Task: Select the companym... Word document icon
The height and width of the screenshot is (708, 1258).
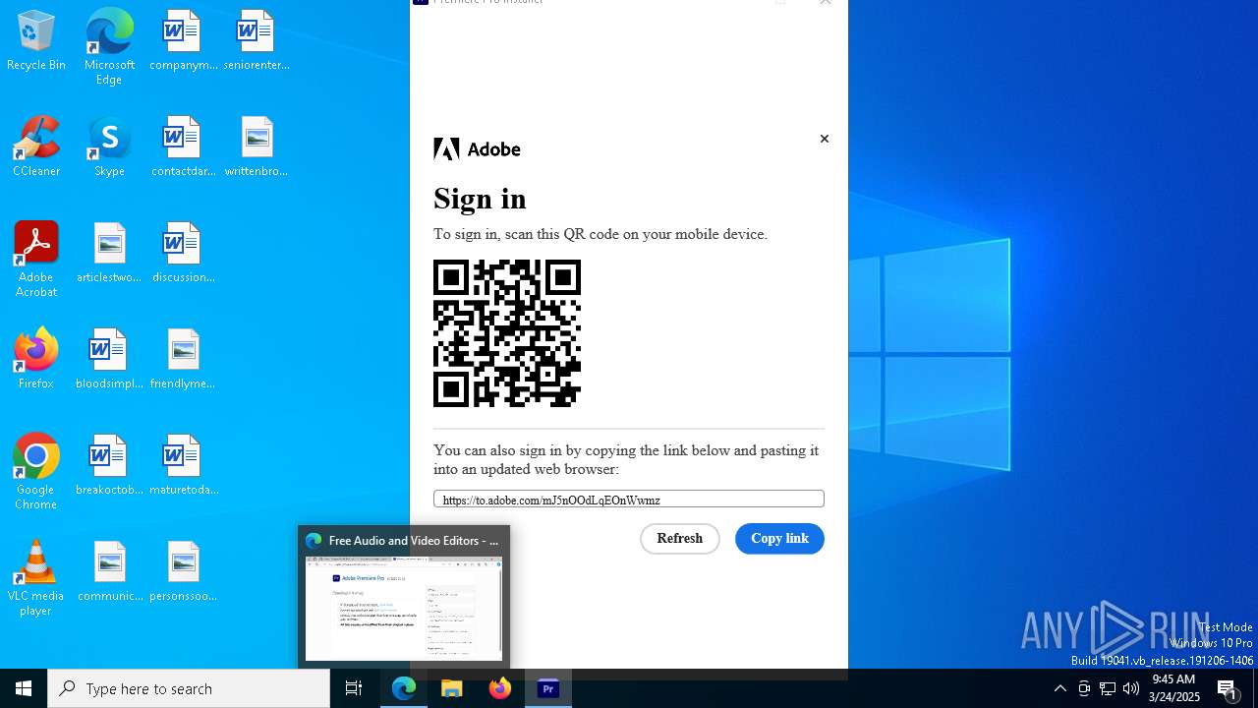Action: [x=183, y=40]
